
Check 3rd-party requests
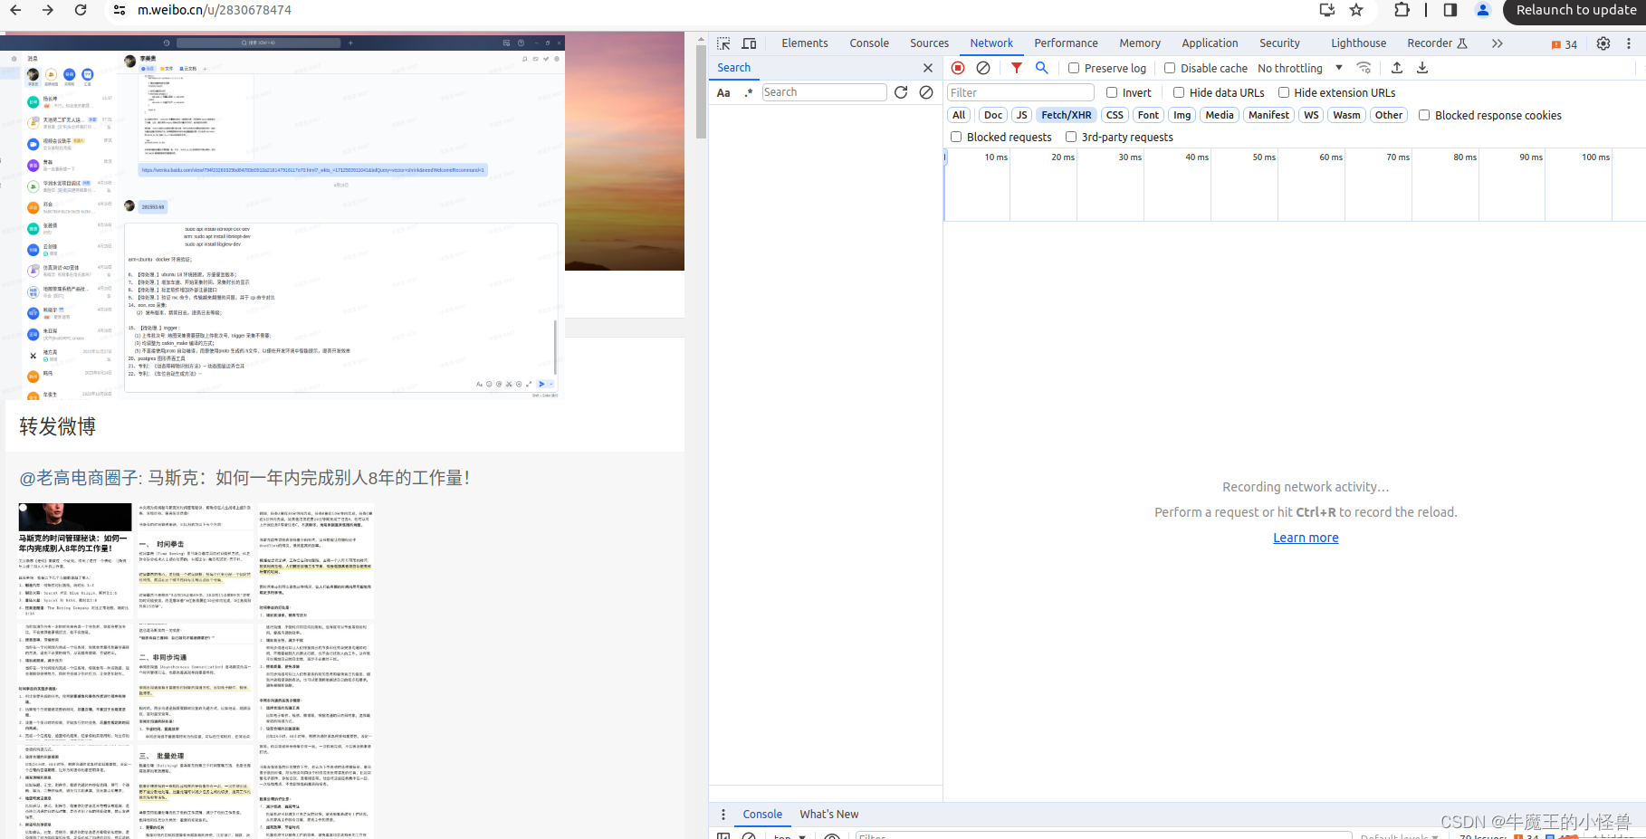click(x=1071, y=137)
